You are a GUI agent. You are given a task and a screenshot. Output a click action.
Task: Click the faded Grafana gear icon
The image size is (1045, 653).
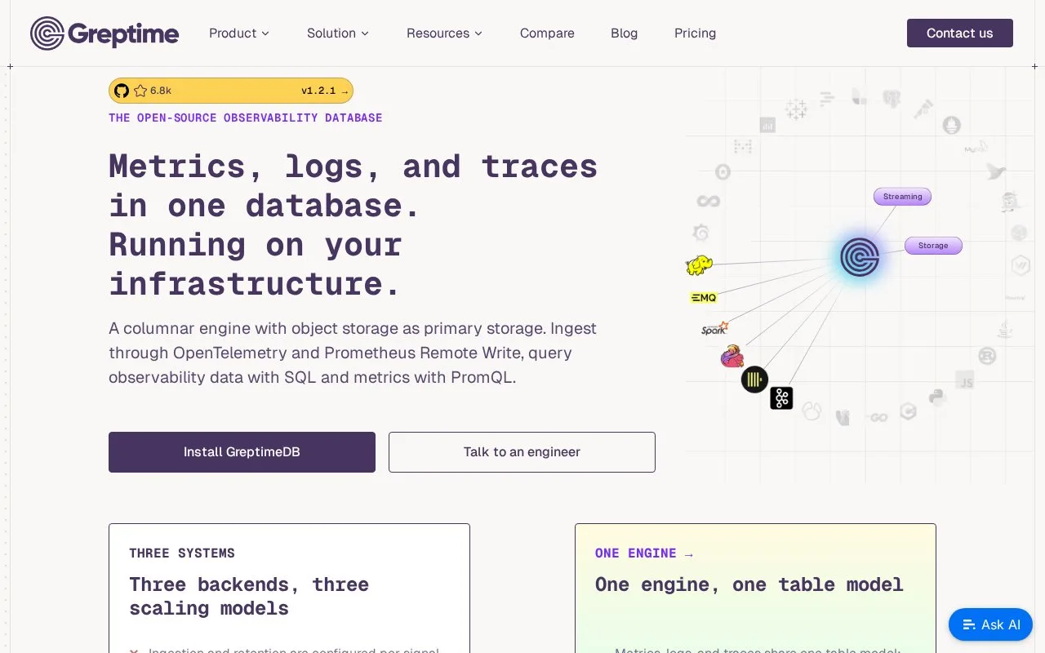700,233
